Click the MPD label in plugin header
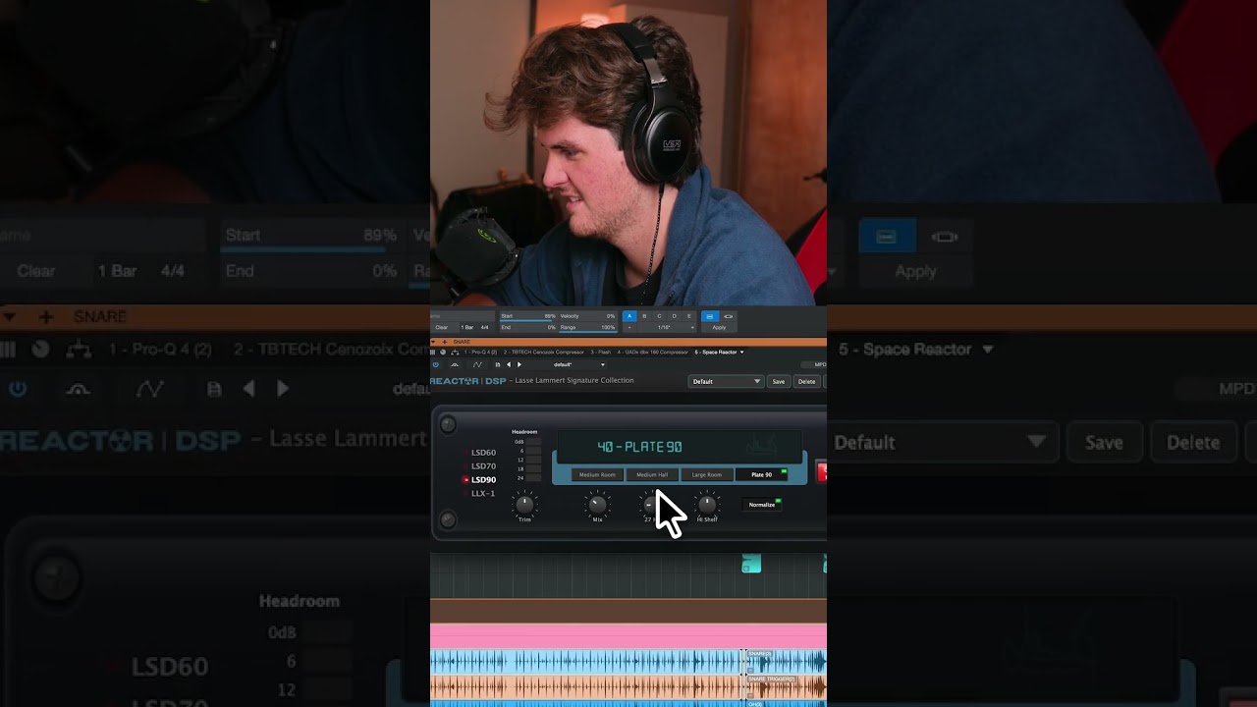Image resolution: width=1257 pixels, height=707 pixels. point(820,364)
